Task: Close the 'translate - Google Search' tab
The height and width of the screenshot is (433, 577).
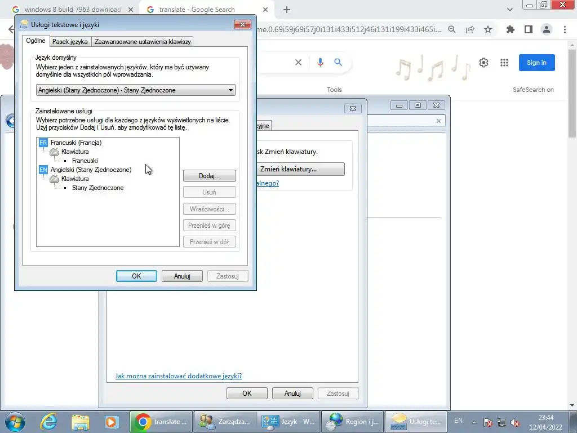Action: [265, 10]
